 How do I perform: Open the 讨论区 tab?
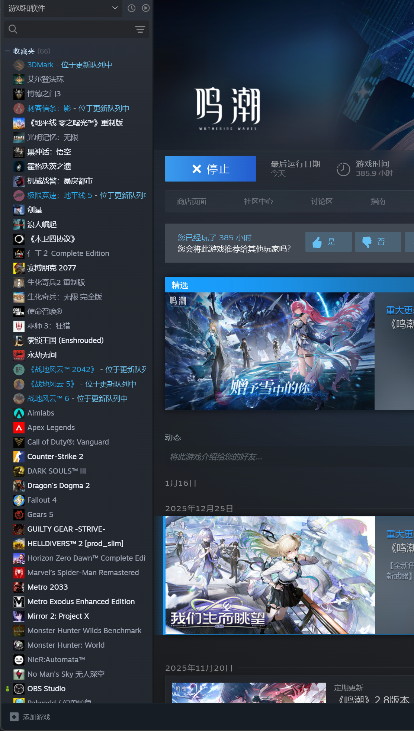321,202
